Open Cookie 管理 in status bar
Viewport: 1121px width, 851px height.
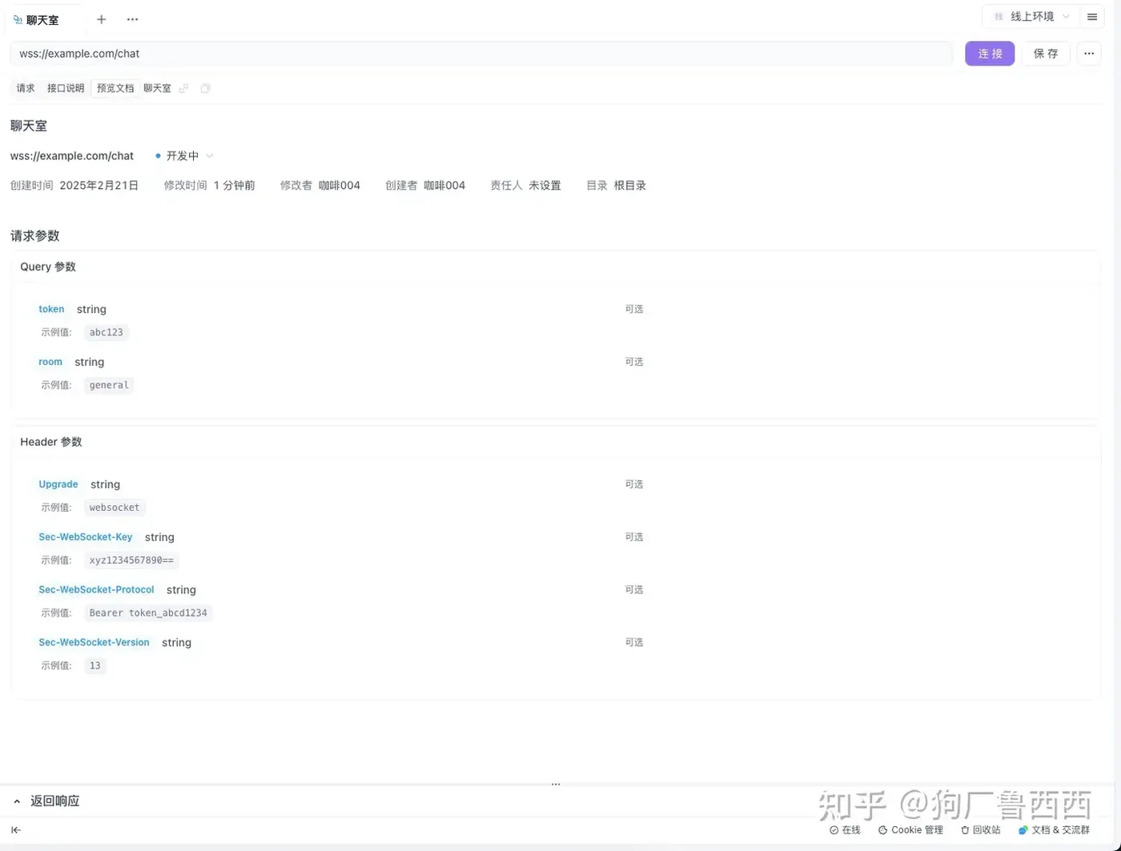[x=910, y=830]
